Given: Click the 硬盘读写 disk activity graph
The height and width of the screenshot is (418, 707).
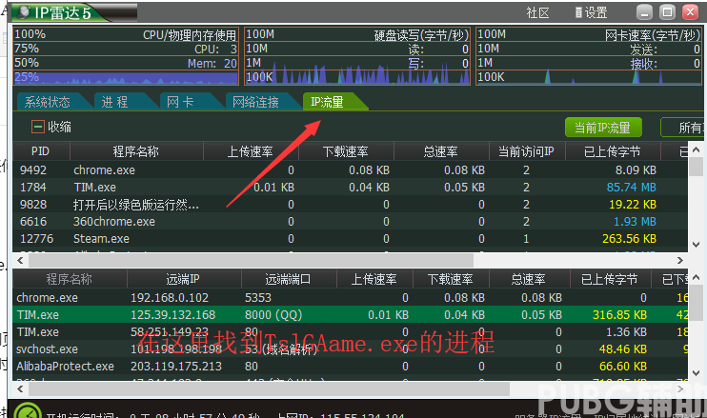Looking at the screenshot, I should (357, 56).
